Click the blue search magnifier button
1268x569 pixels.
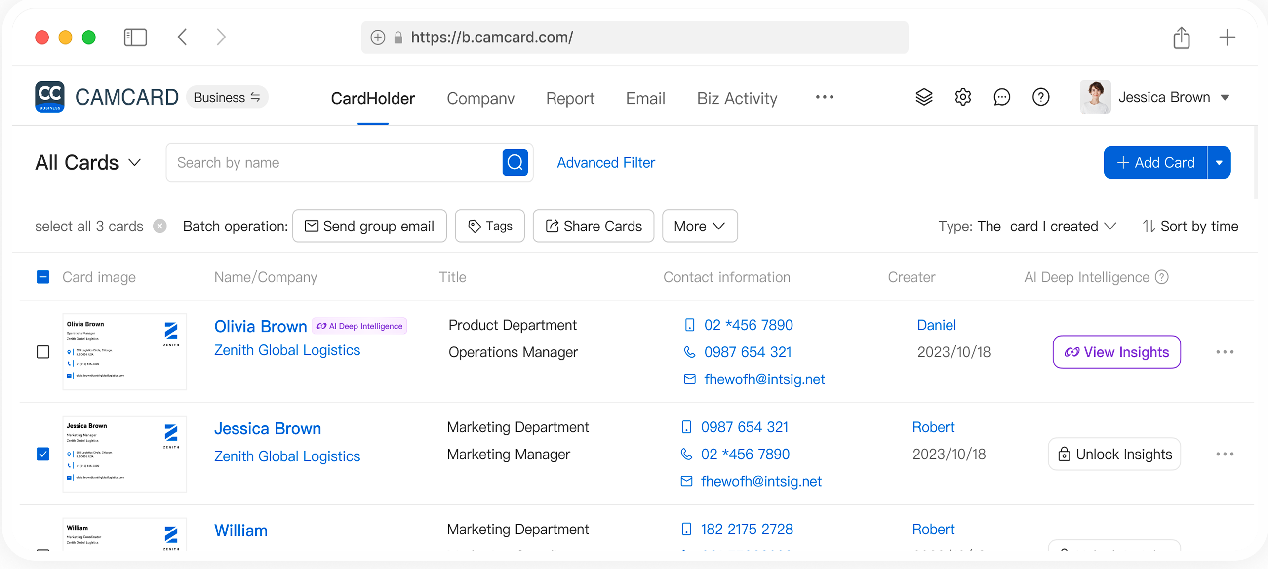point(515,162)
